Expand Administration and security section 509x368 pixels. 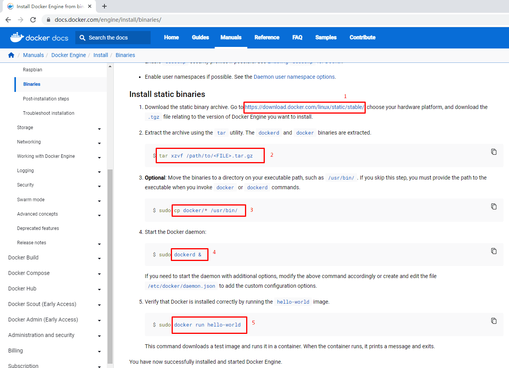click(x=99, y=336)
